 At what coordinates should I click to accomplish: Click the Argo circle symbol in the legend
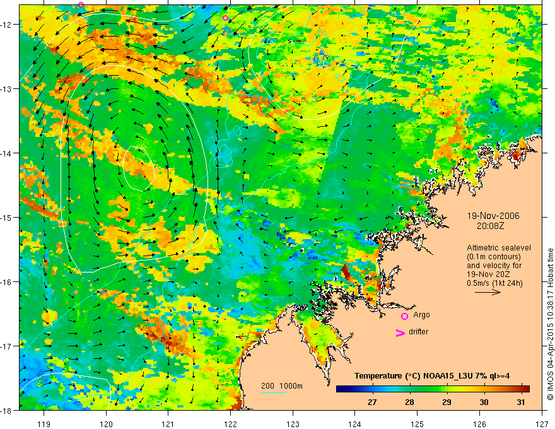(404, 316)
